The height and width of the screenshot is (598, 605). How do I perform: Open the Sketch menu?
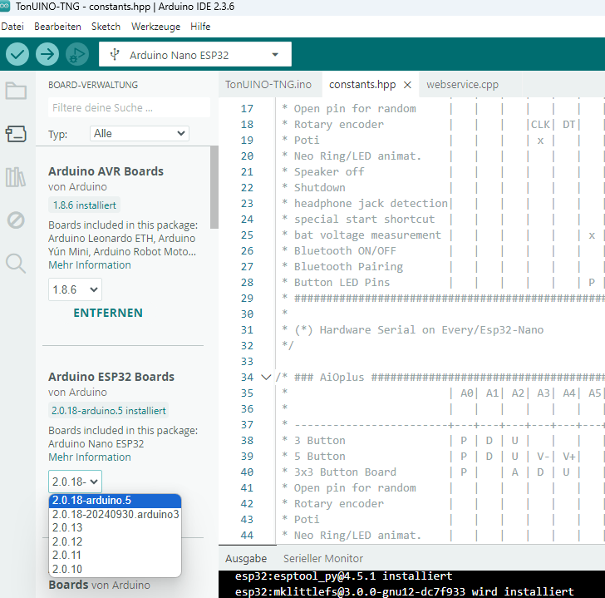(x=106, y=27)
